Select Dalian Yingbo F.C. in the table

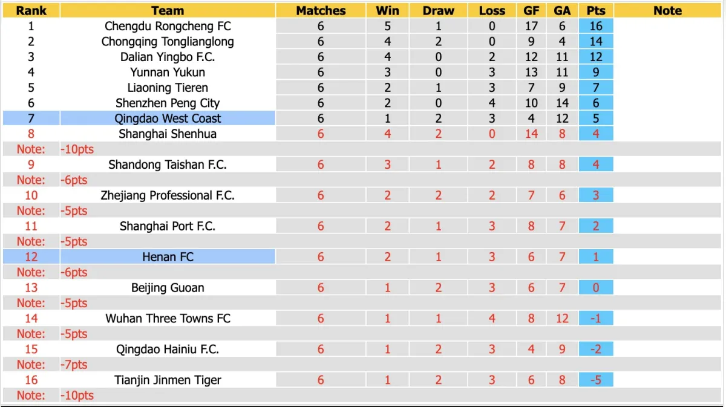point(168,57)
